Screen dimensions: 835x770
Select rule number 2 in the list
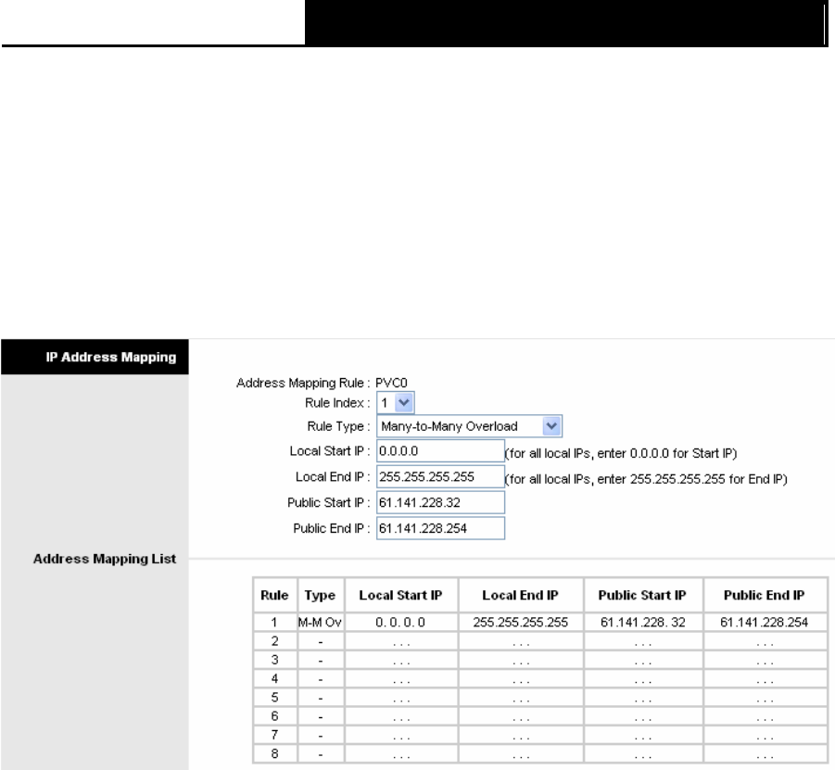(x=274, y=641)
